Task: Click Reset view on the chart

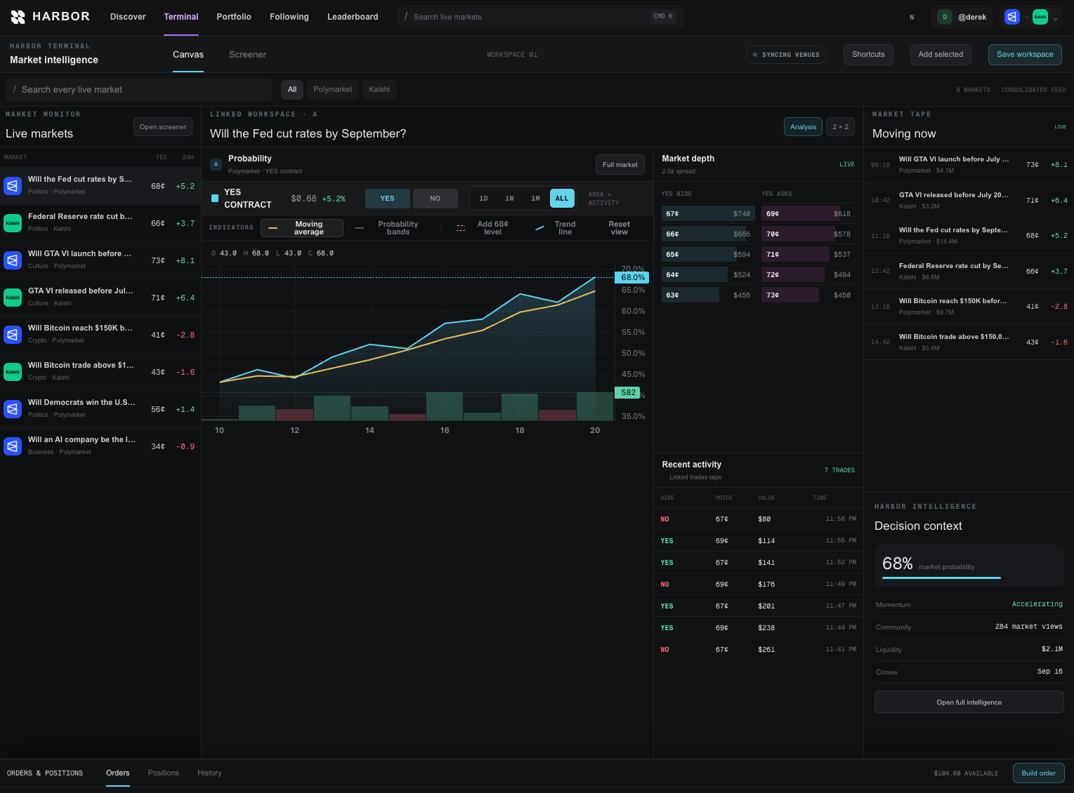Action: (x=620, y=228)
